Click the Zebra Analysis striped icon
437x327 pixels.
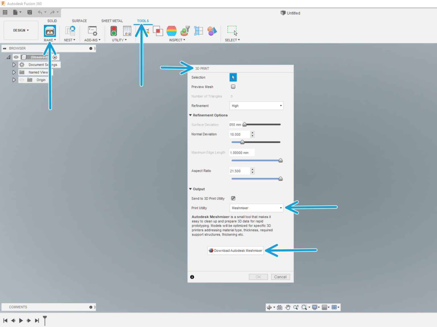[171, 31]
